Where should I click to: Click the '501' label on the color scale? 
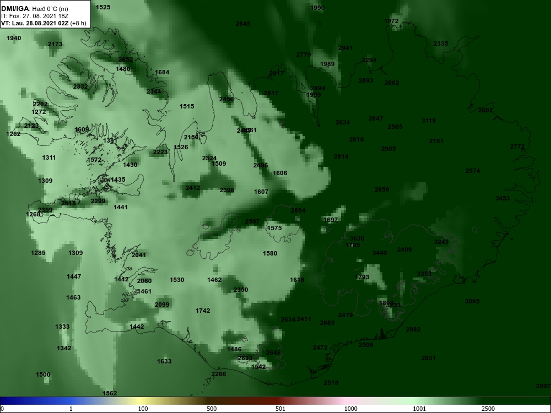click(x=280, y=409)
